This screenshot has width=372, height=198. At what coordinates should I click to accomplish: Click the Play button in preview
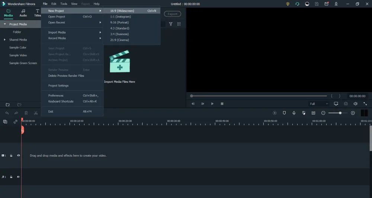[212, 104]
